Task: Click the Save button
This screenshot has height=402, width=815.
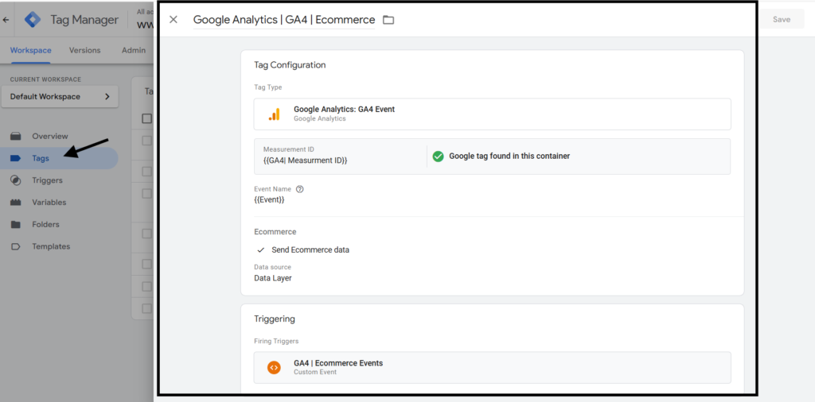Action: click(x=782, y=19)
